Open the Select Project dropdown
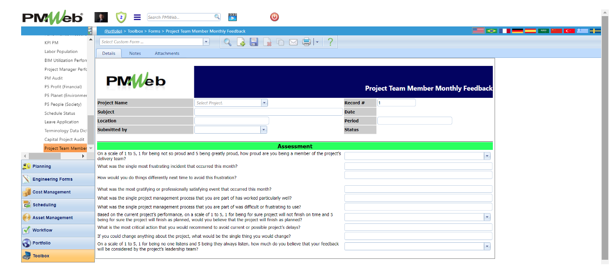The image size is (616, 275). (x=264, y=103)
